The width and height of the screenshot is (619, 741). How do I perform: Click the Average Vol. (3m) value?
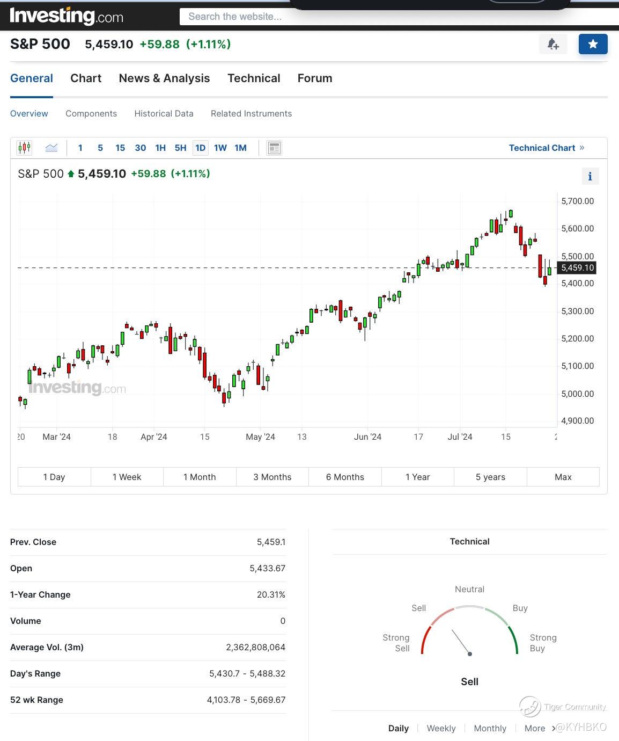click(255, 647)
